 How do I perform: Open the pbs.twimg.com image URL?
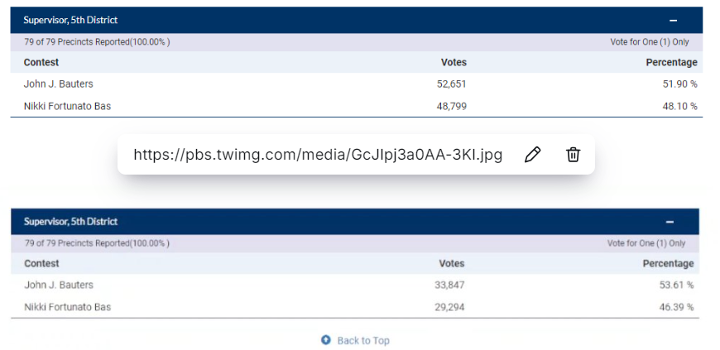[318, 155]
